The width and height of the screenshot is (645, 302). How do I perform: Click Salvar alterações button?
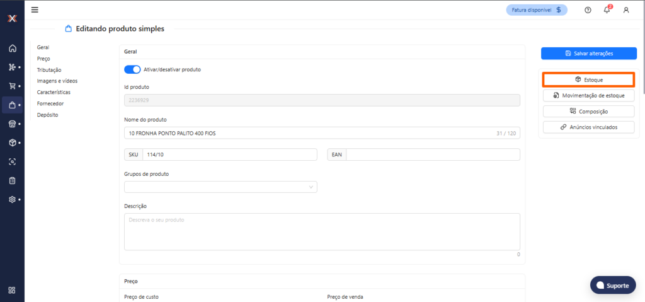[x=588, y=54]
